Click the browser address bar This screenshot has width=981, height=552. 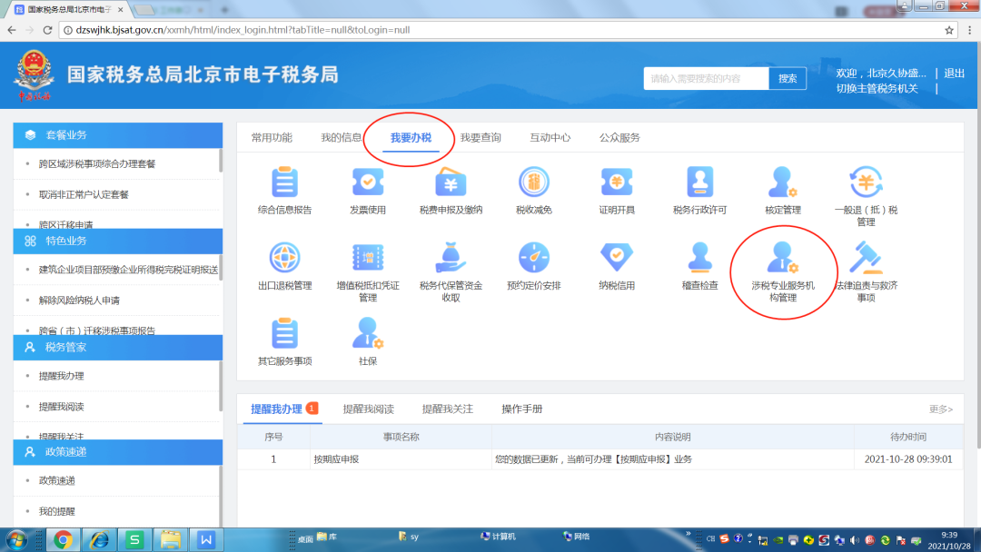tap(500, 30)
